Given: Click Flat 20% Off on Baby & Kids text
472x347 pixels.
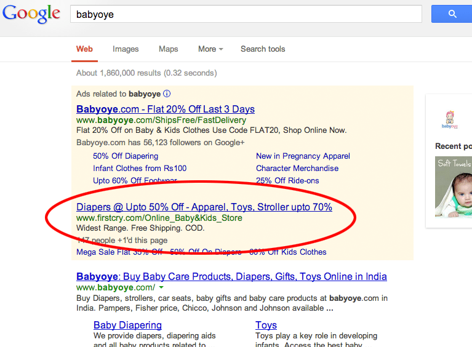Looking at the screenshot, I should point(212,130).
